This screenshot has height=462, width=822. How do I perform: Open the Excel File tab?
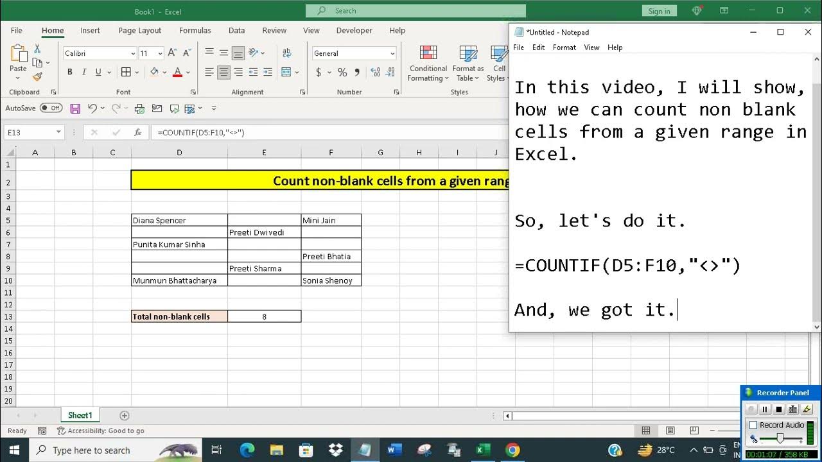pos(16,30)
